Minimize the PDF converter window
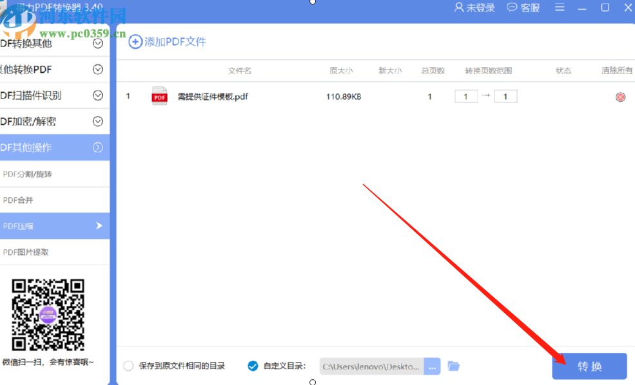The height and width of the screenshot is (385, 635). pyautogui.click(x=582, y=8)
